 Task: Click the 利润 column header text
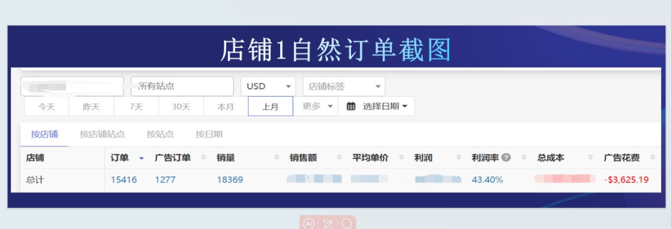point(423,158)
